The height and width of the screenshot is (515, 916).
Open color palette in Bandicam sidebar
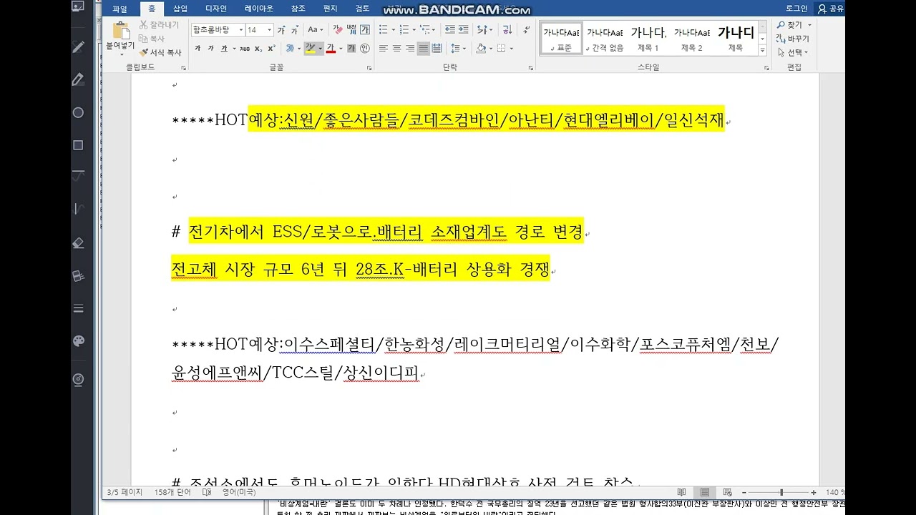(x=79, y=341)
